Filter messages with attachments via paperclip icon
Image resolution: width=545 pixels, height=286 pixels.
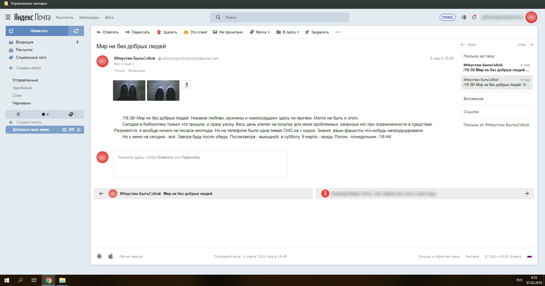click(71, 114)
